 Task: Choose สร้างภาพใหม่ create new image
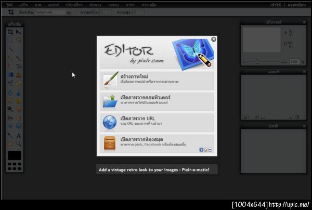[x=157, y=81]
